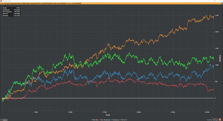Screen dimensions: 223x121
Task: Toggle the All-In EV legend entry
Action: [x=124, y=120]
